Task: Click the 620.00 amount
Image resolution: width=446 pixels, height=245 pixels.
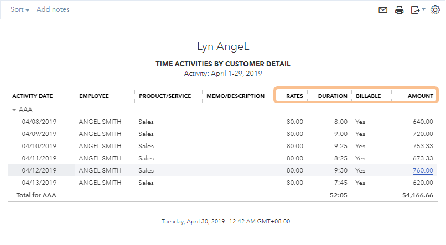Action: [423, 183]
